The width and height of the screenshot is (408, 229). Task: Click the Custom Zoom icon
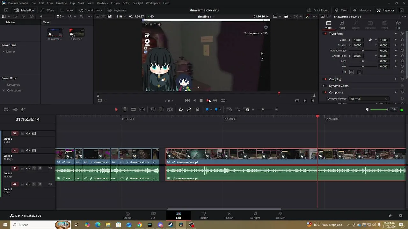pos(246,109)
